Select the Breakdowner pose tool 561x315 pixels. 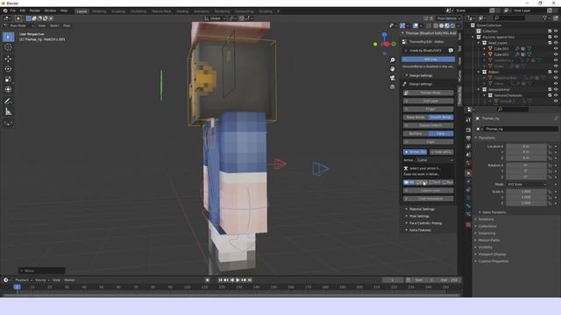point(8,123)
